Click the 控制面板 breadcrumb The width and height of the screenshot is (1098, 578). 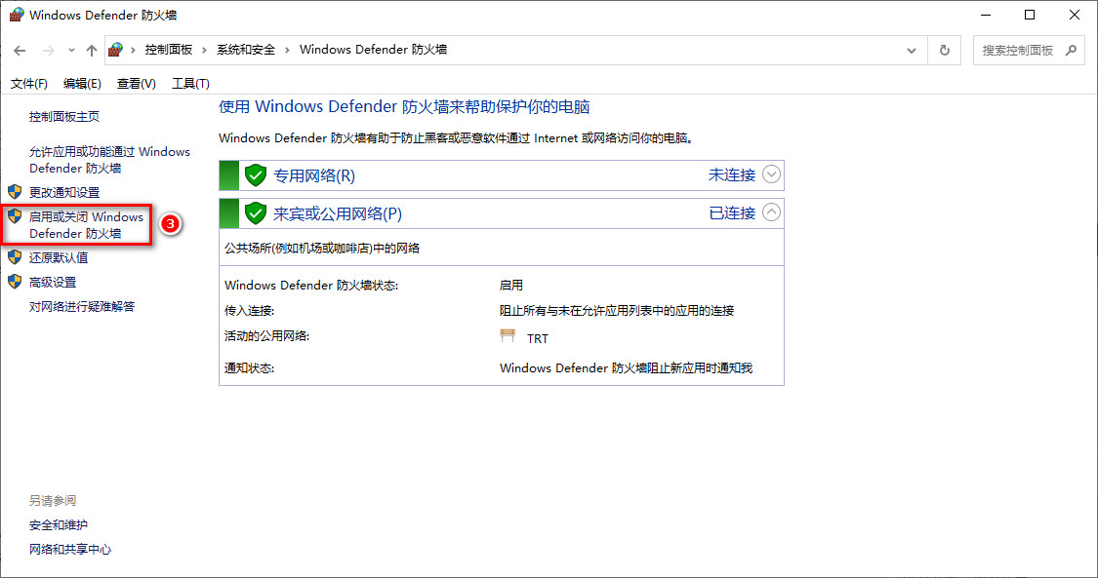[x=169, y=50]
